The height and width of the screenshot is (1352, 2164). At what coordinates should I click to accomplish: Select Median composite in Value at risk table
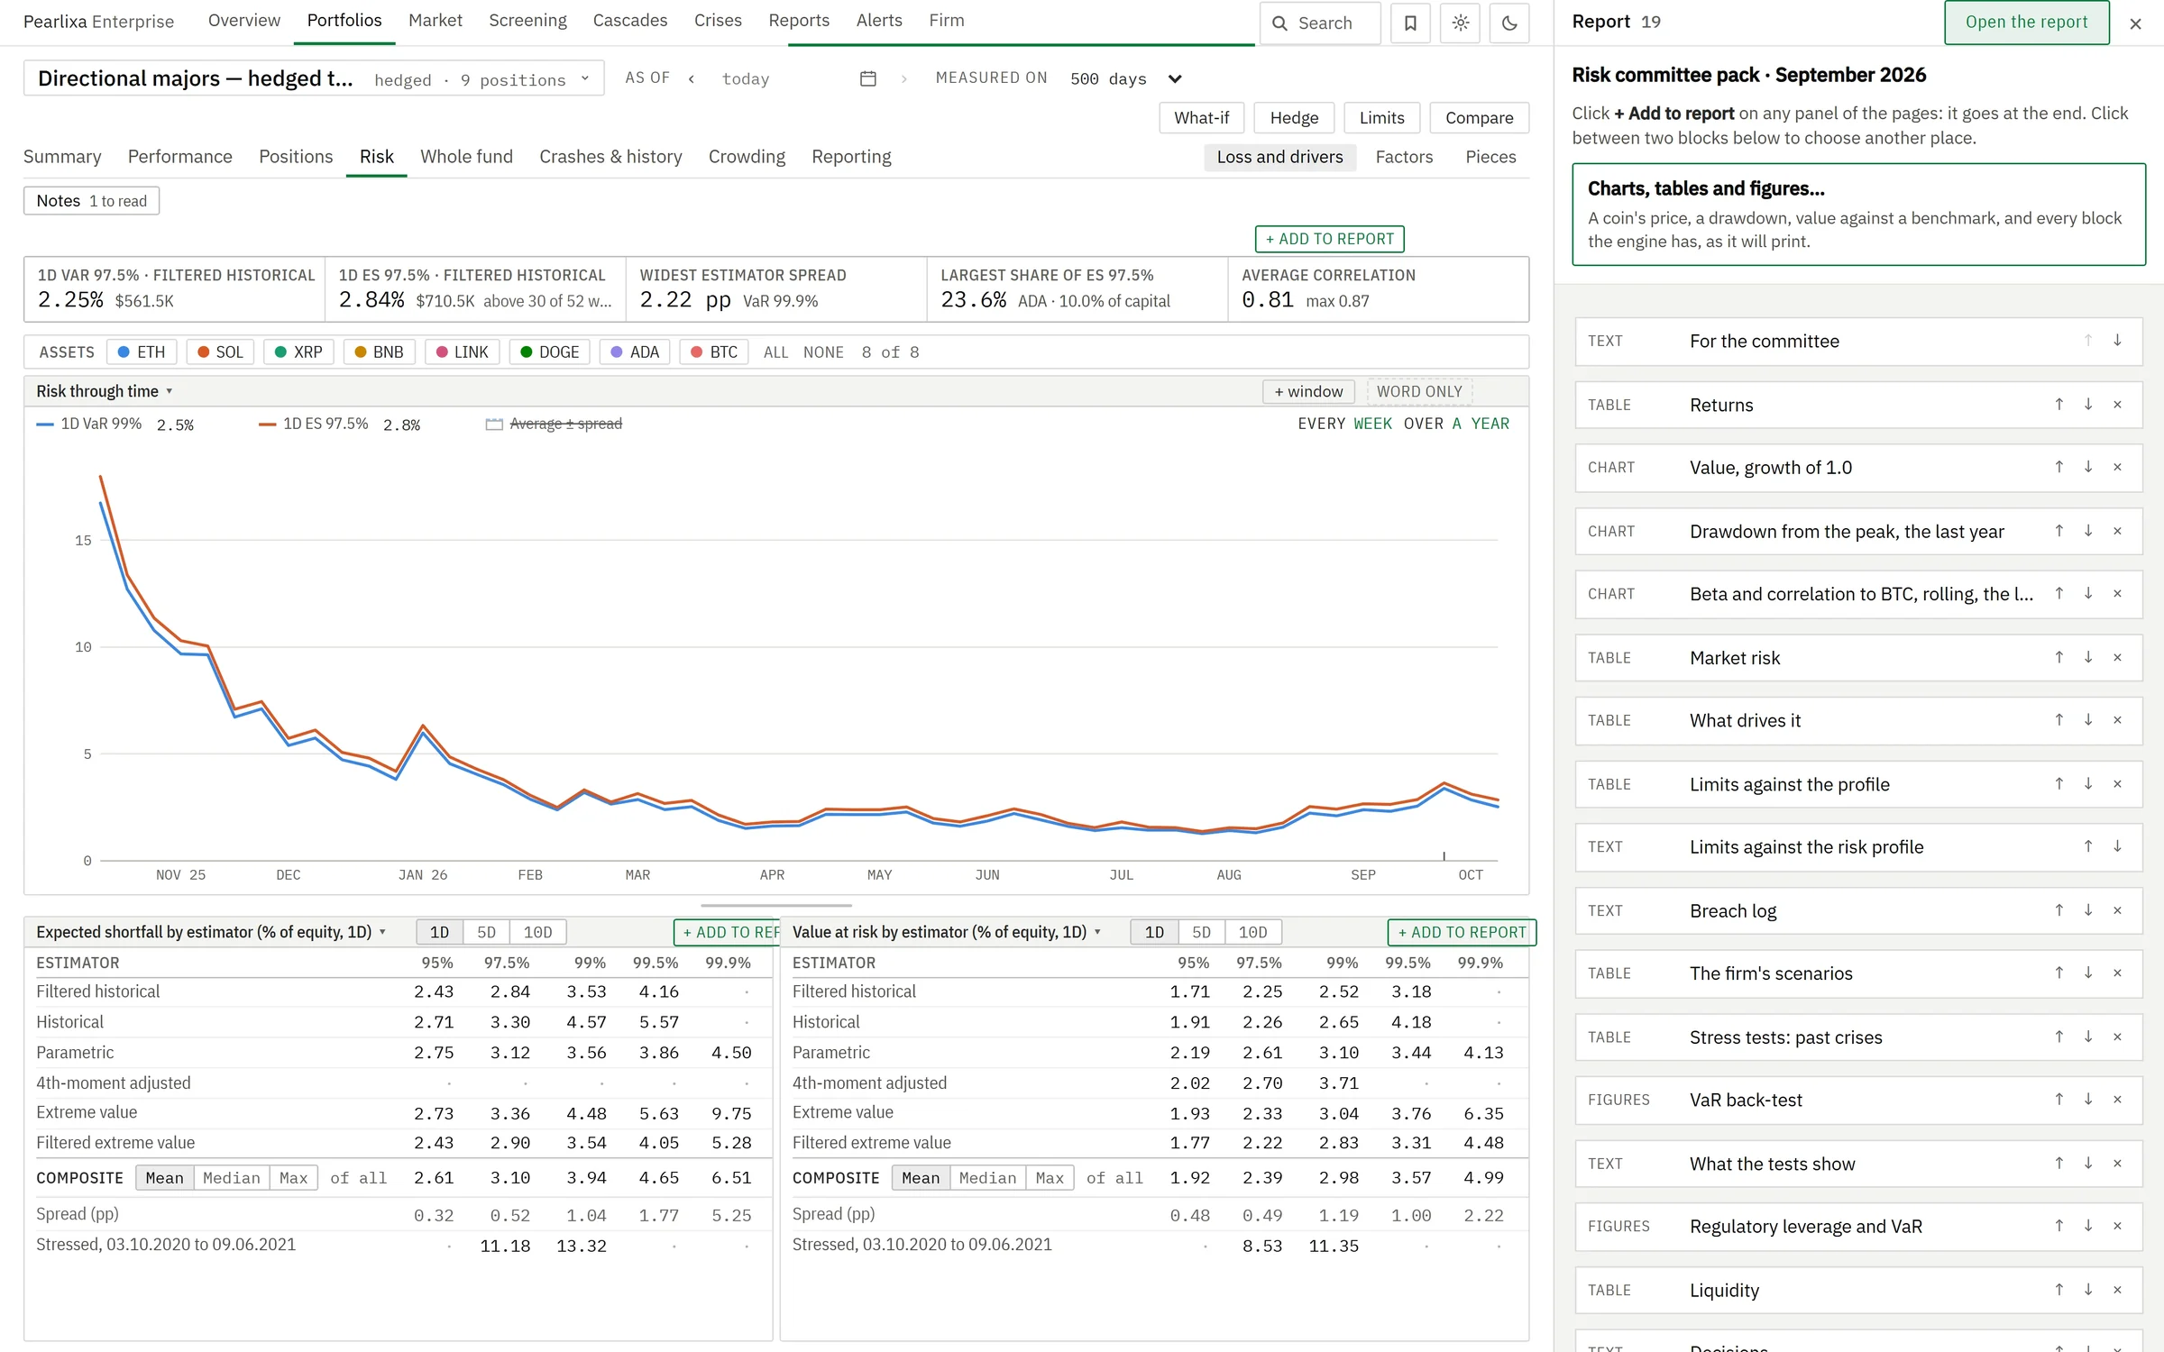click(x=987, y=1178)
